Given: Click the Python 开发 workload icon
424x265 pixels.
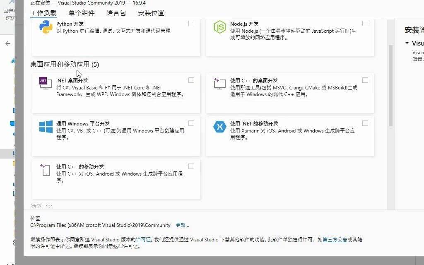Looking at the screenshot, I should (x=46, y=26).
